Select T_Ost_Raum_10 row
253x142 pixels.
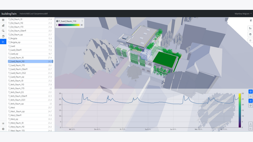click(30, 19)
